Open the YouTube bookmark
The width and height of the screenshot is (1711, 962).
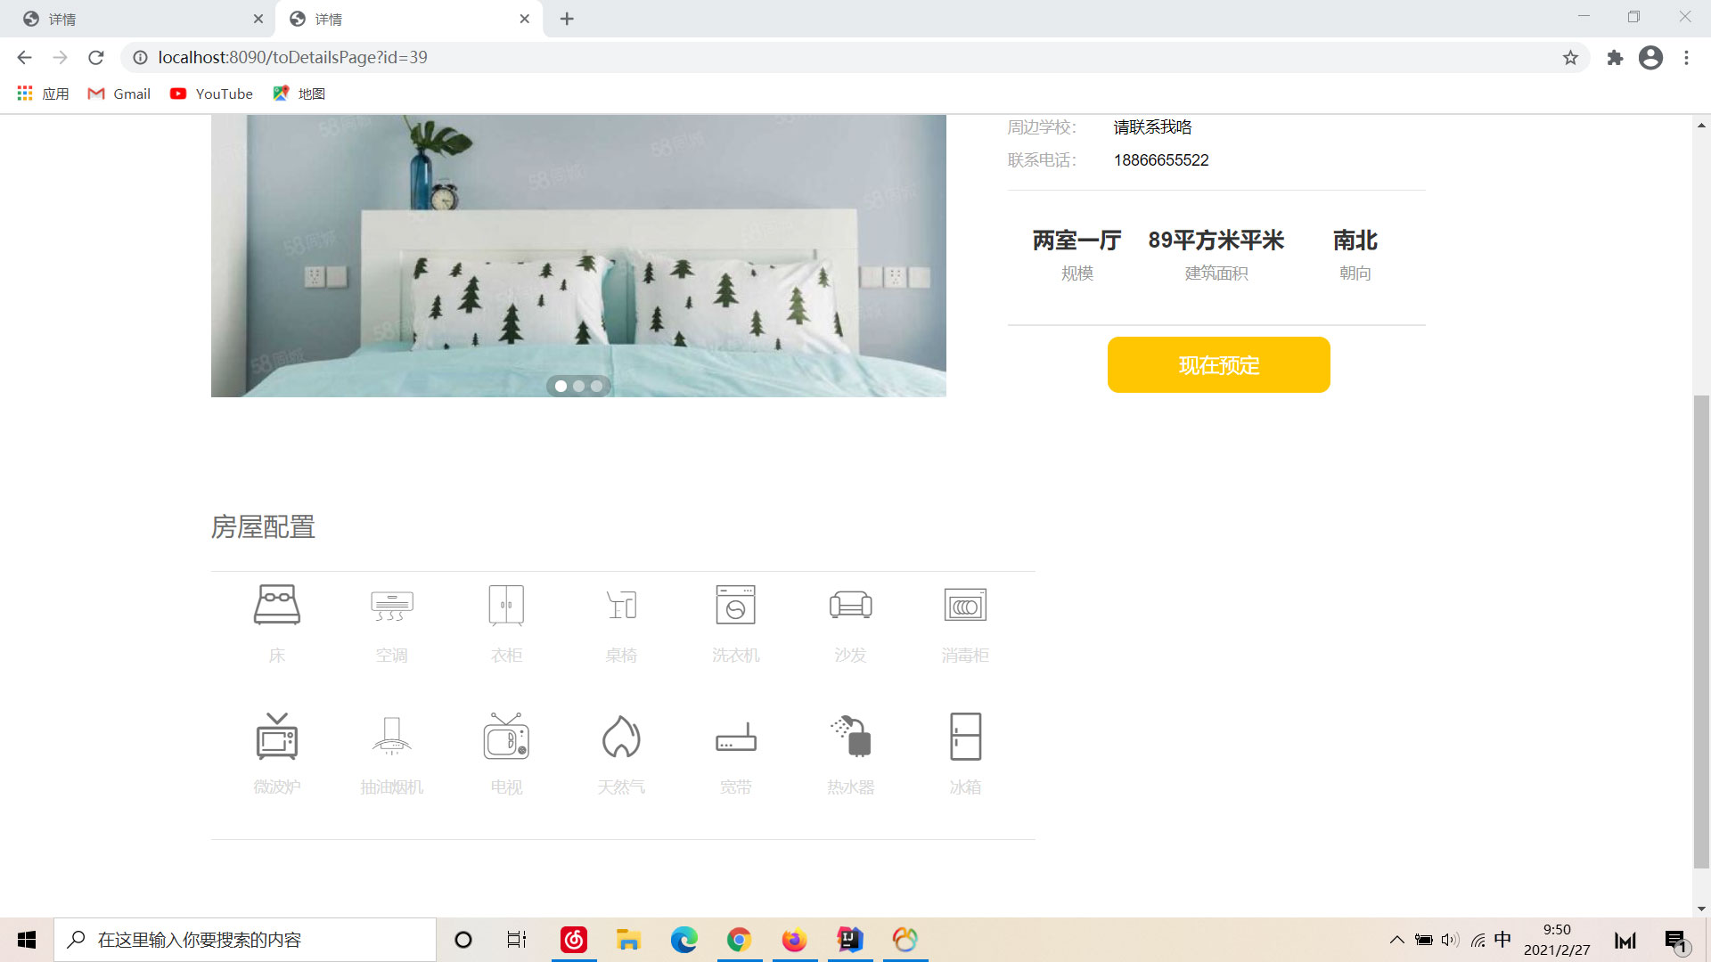[x=212, y=94]
